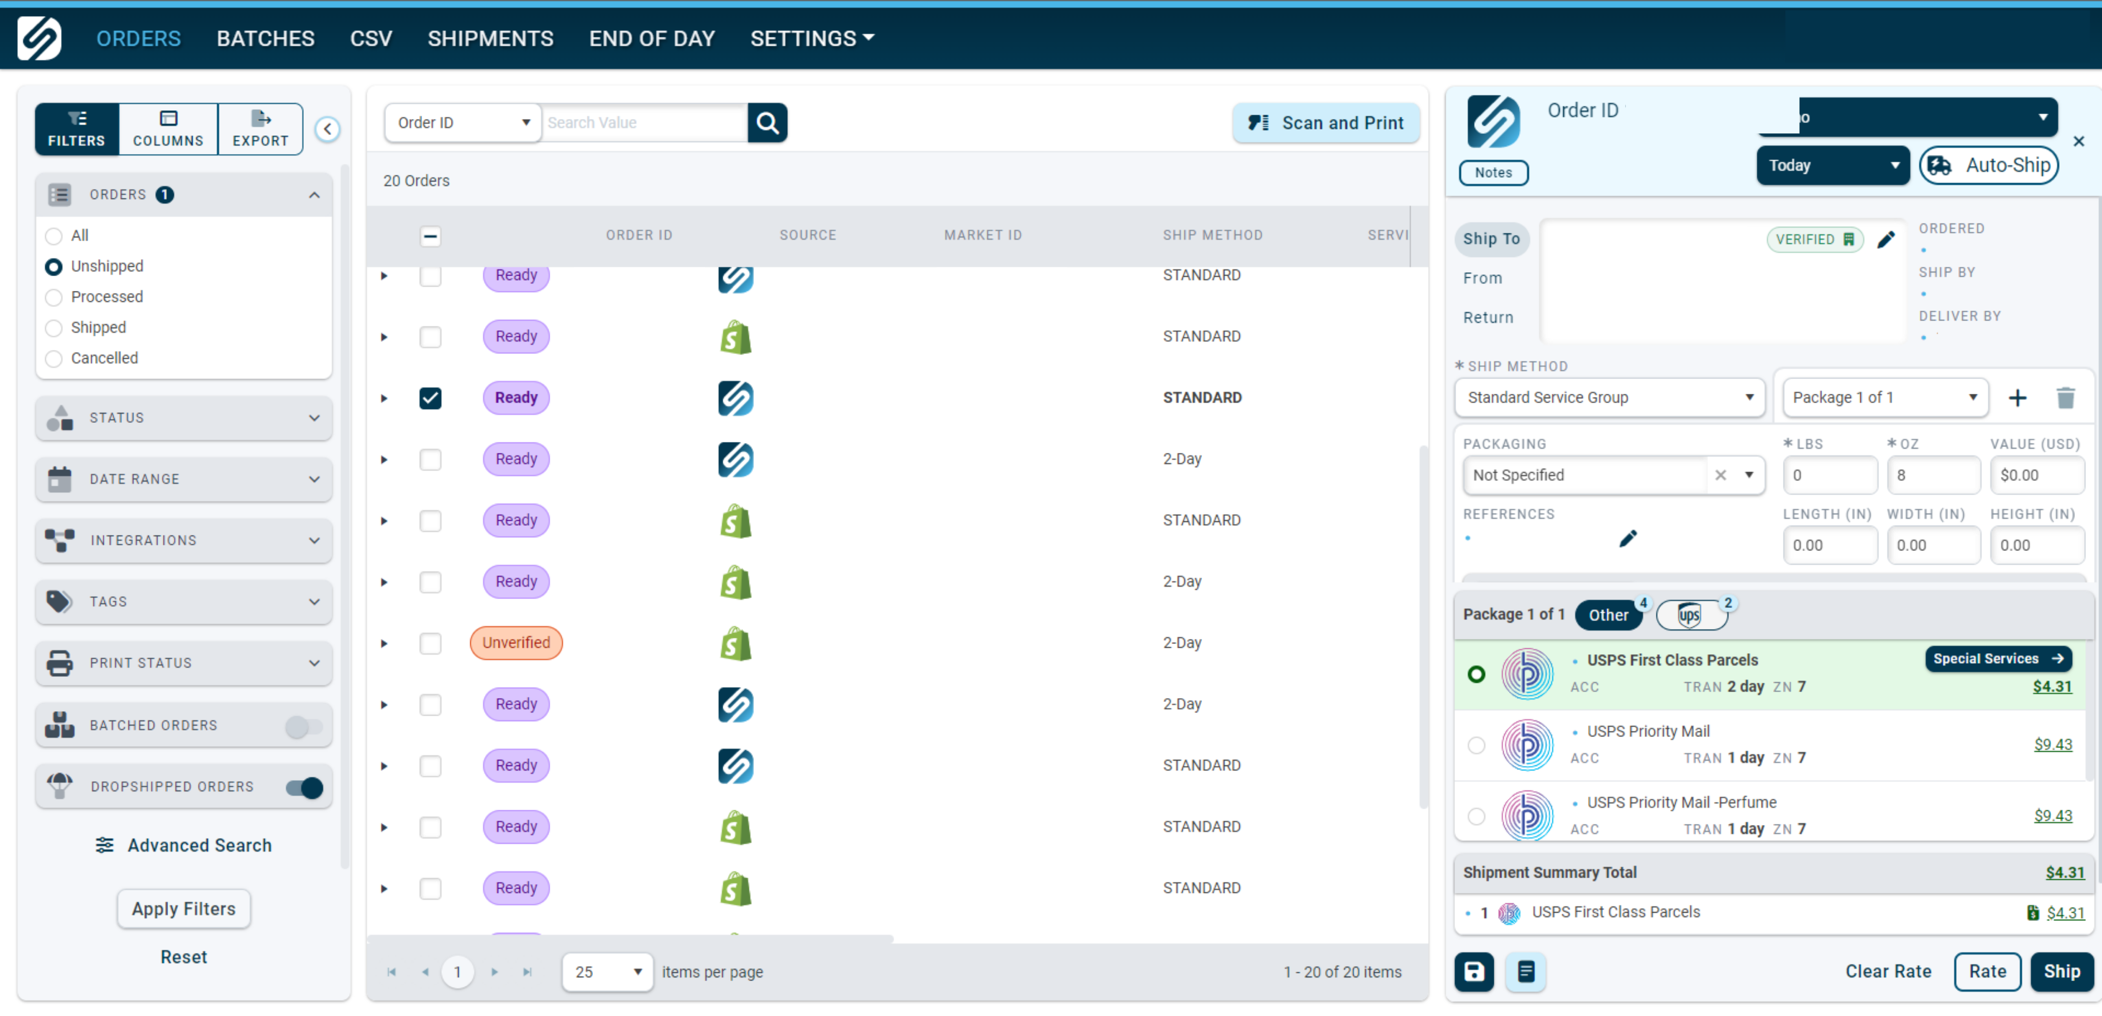Click the search magnifier icon
This screenshot has height=1016, width=2102.
click(x=767, y=123)
